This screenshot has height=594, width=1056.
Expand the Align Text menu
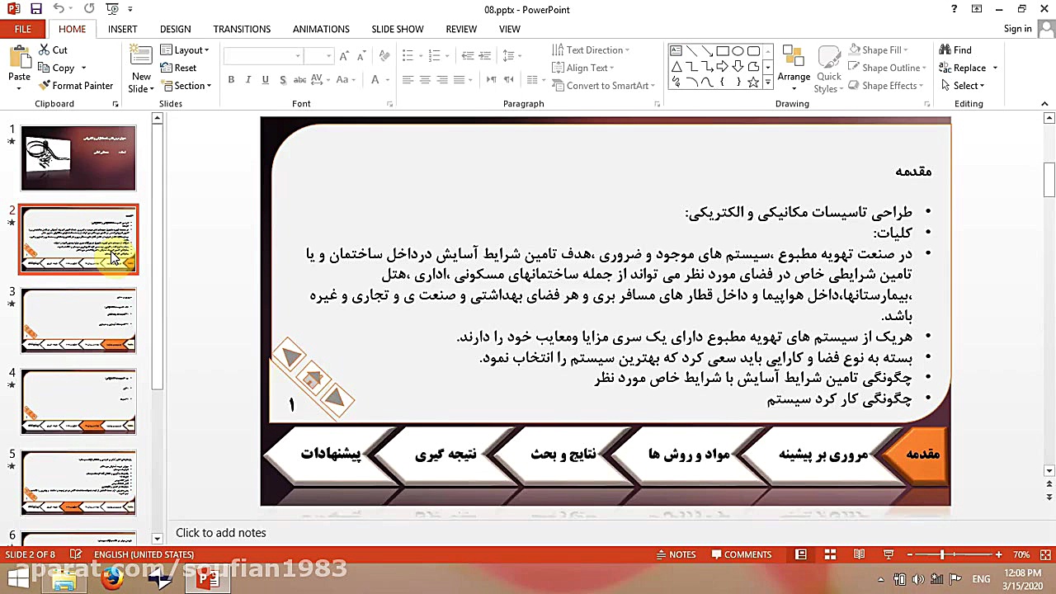(x=583, y=68)
